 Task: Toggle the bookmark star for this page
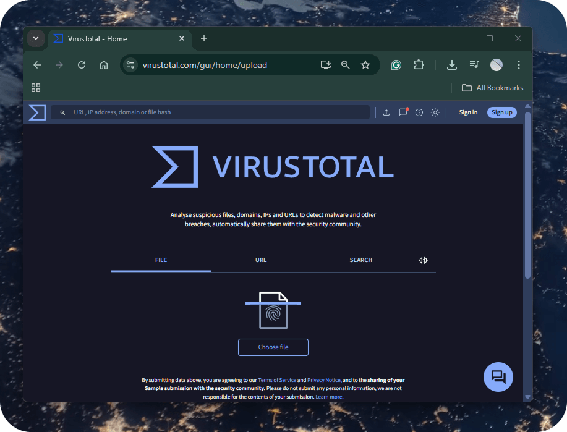pos(365,64)
